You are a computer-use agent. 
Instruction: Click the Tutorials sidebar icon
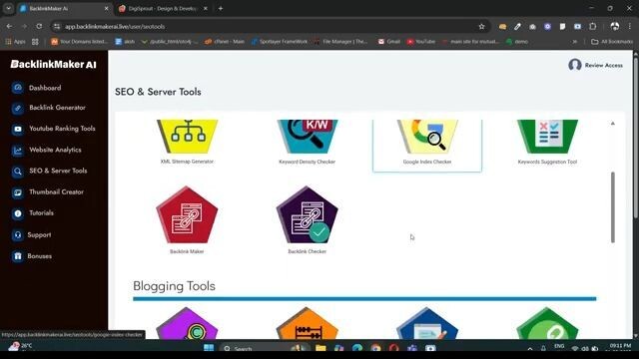coord(18,213)
